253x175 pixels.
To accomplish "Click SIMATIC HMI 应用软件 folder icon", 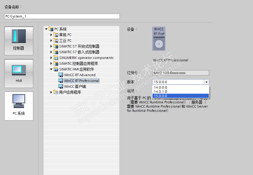I will click(x=56, y=69).
